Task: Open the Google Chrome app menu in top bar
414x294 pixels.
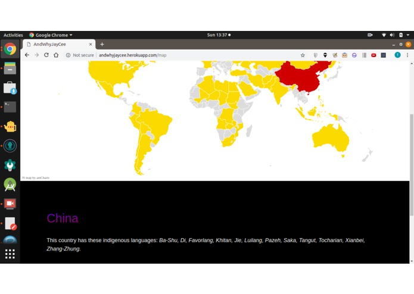Action: coord(51,35)
